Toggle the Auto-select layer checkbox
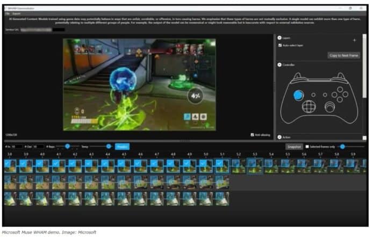373x237 pixels. click(x=280, y=46)
